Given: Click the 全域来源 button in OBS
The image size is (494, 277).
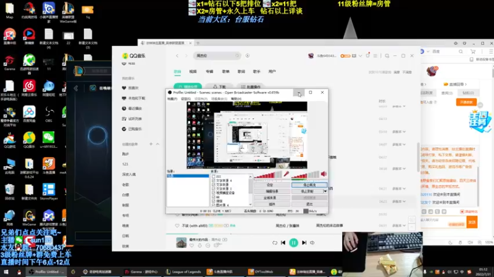Looking at the screenshot, I should (x=272, y=198).
